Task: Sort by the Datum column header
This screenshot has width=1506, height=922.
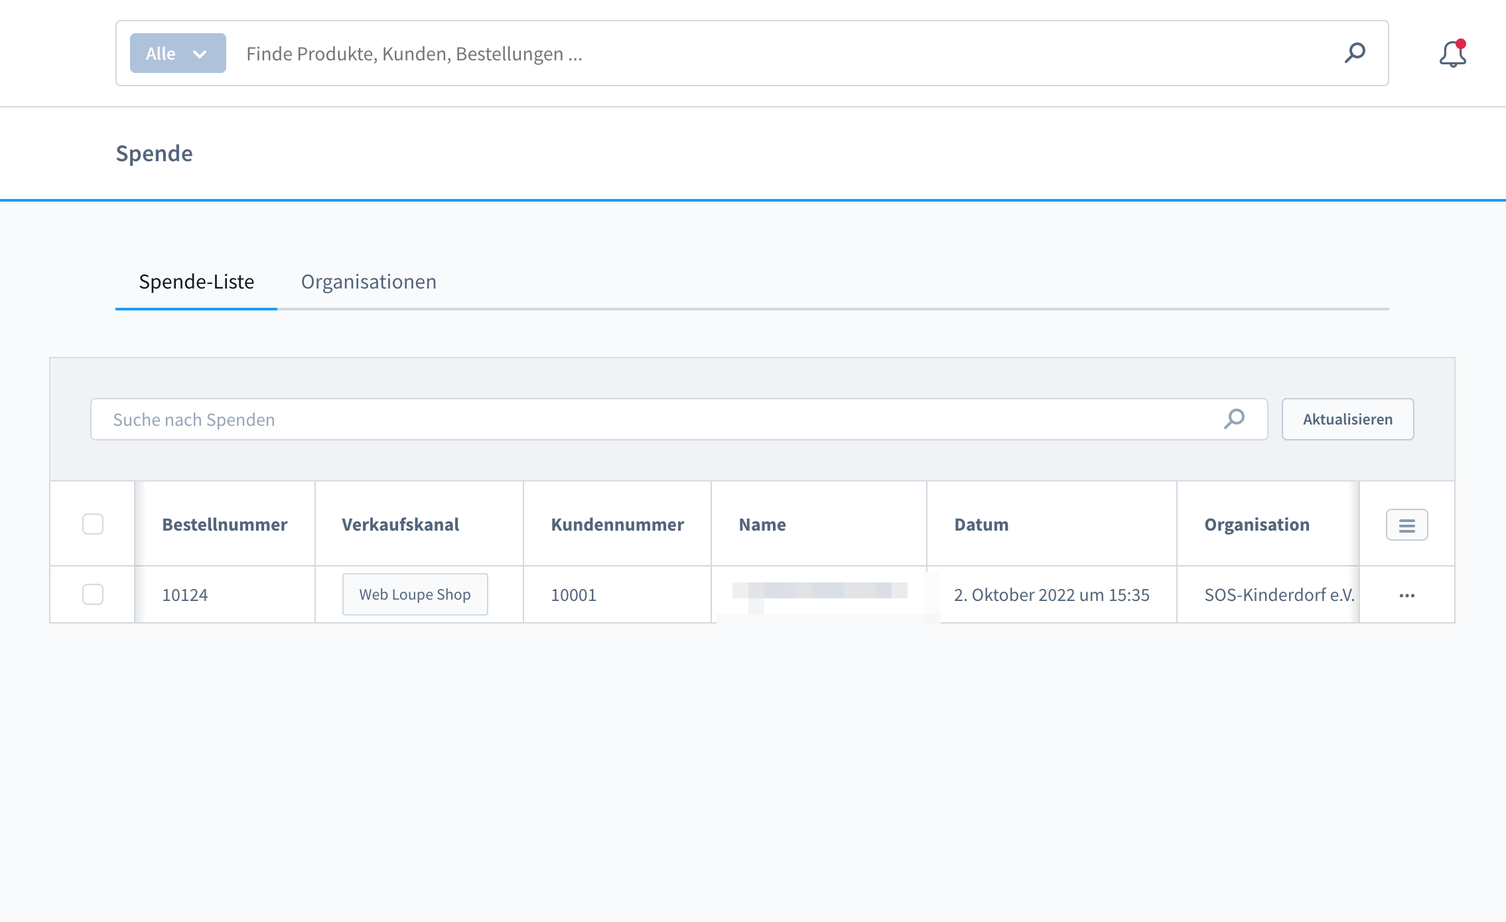Action: (1052, 525)
